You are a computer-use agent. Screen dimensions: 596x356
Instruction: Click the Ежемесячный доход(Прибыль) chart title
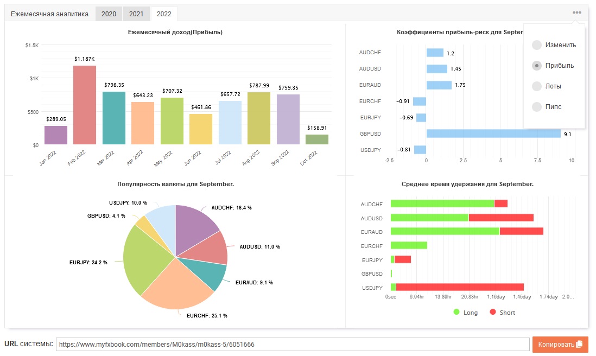[x=175, y=33]
